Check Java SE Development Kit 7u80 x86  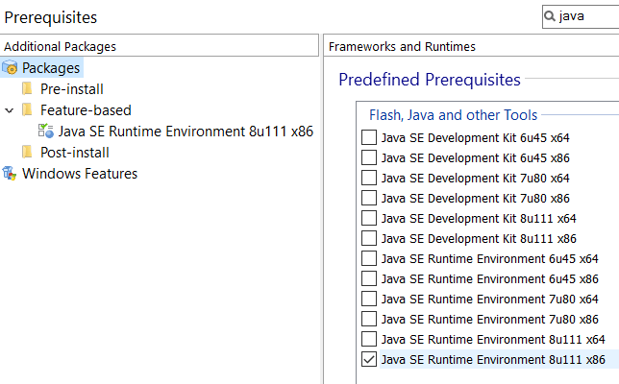(369, 198)
